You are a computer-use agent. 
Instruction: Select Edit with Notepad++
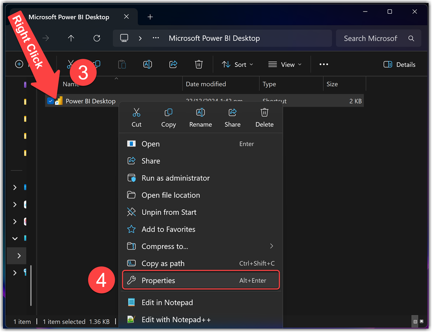click(200, 320)
